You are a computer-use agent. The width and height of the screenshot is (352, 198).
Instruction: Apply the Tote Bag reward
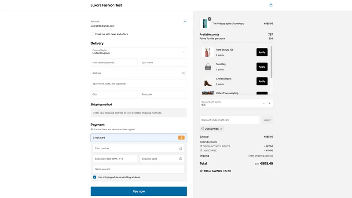coord(262,67)
